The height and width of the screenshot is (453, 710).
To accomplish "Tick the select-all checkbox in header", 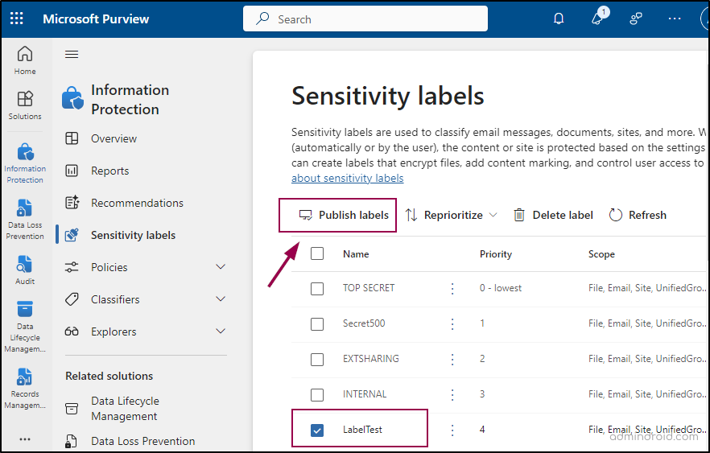I will (x=317, y=253).
